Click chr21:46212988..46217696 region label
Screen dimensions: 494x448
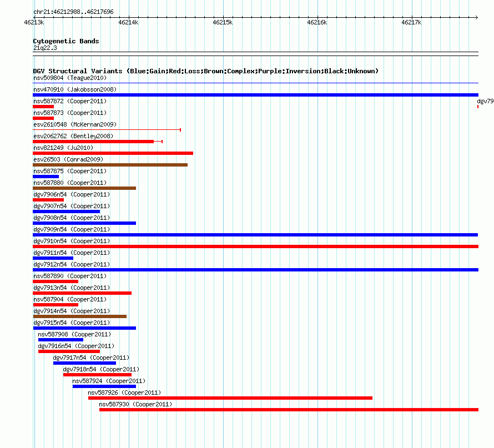click(x=73, y=12)
